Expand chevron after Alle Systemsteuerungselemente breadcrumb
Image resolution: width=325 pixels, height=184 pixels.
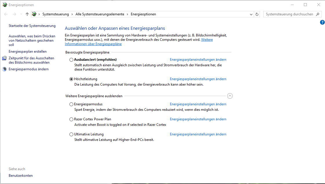pos(127,14)
